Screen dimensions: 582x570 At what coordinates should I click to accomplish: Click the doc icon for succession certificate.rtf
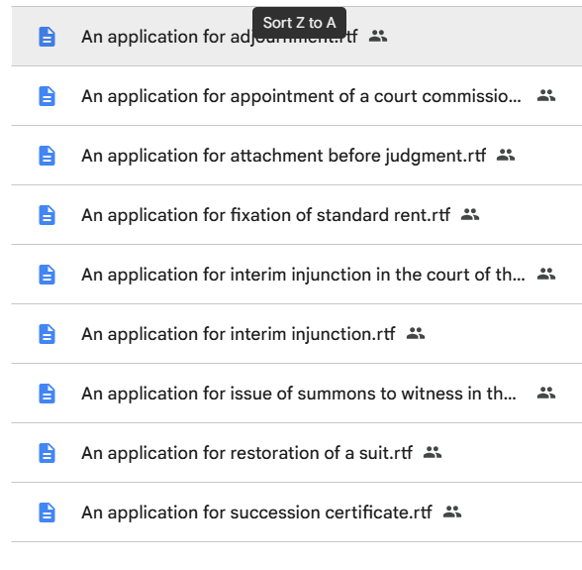[x=48, y=513]
